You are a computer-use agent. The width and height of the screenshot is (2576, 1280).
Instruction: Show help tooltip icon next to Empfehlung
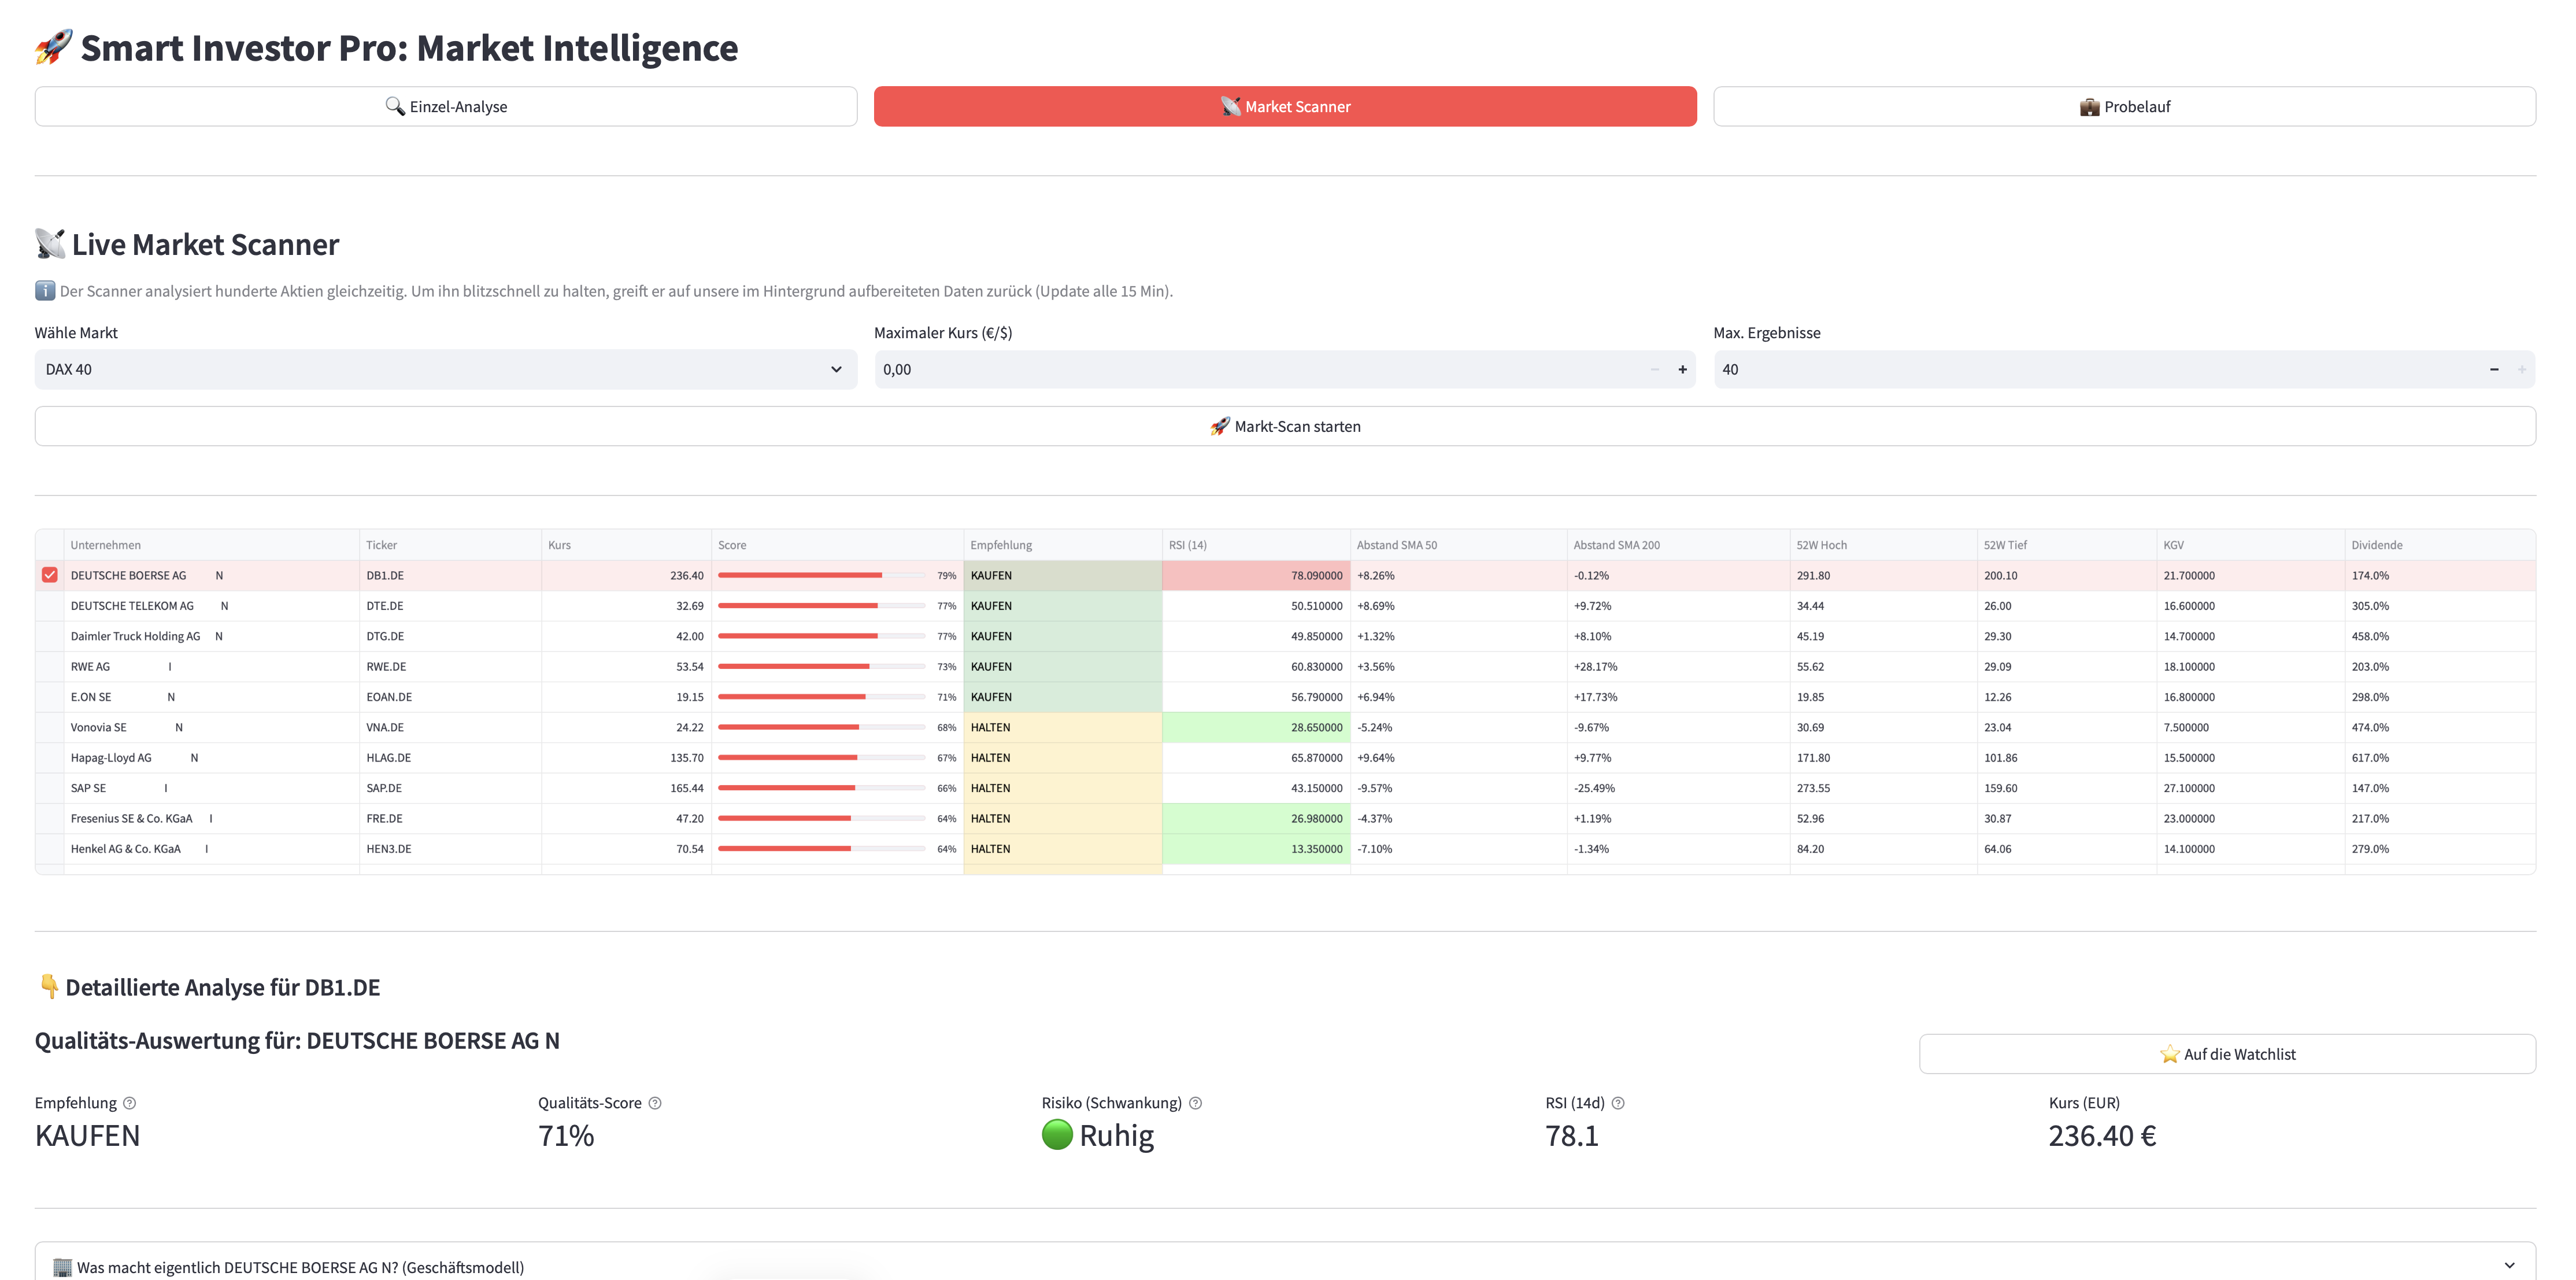[x=129, y=1103]
